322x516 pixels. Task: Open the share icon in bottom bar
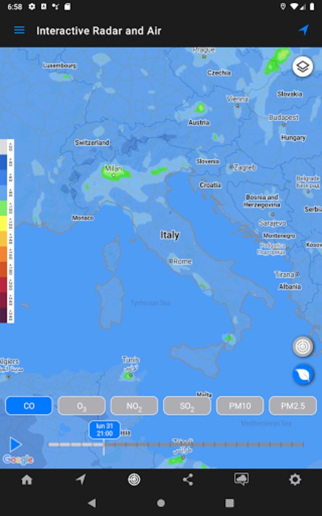click(188, 479)
